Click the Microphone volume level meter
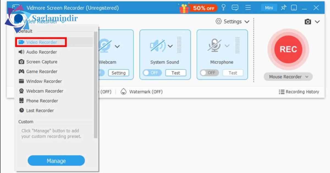 (x=237, y=45)
